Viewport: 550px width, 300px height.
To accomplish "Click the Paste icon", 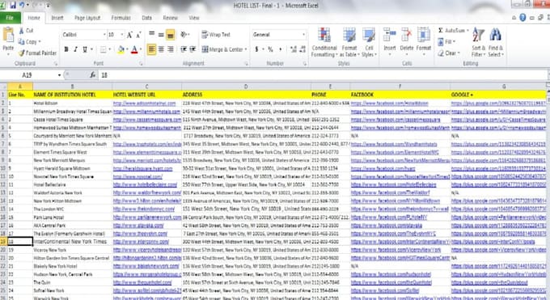I will coord(8,36).
